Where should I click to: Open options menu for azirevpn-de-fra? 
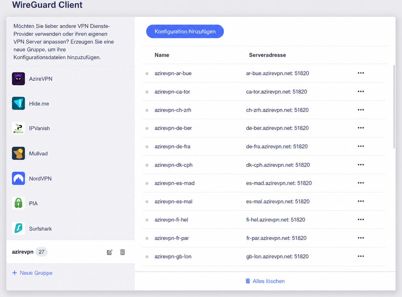coord(361,146)
